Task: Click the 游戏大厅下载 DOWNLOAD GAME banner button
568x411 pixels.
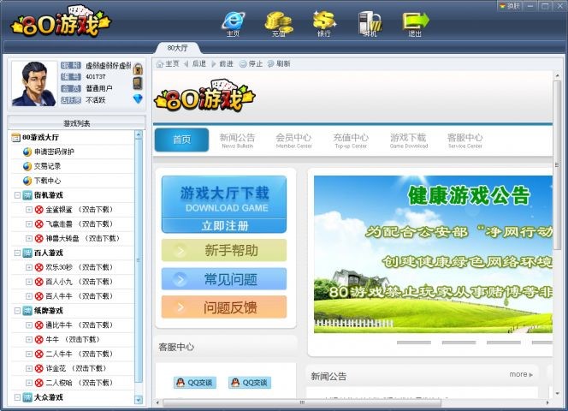Action: point(224,197)
